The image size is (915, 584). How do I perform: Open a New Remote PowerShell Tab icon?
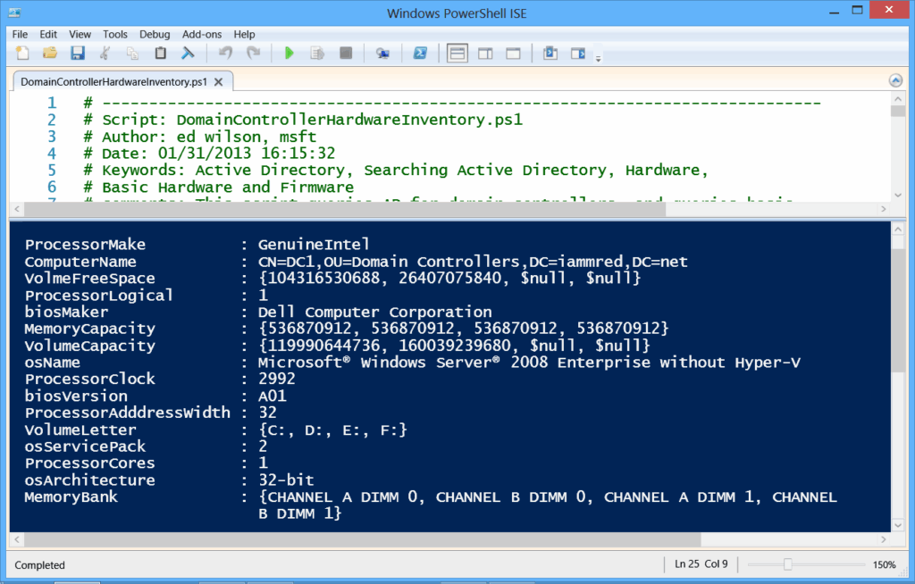[x=383, y=53]
